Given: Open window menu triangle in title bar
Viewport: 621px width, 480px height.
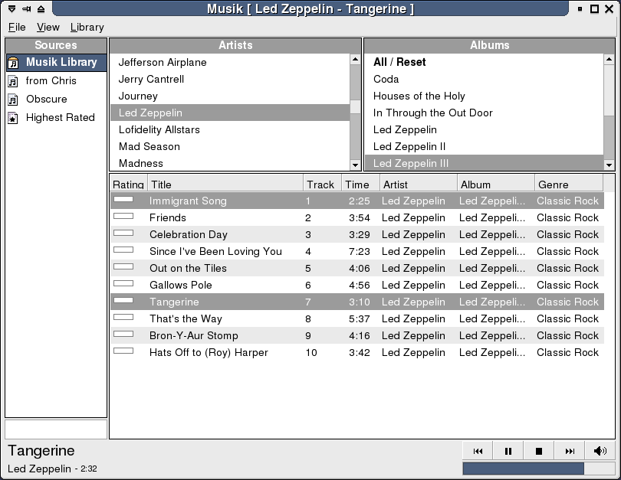Looking at the screenshot, I should (x=11, y=8).
